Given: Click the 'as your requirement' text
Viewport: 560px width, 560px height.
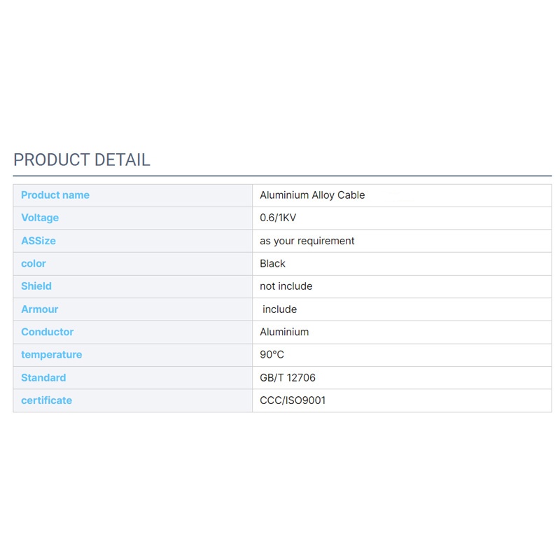Looking at the screenshot, I should [307, 241].
